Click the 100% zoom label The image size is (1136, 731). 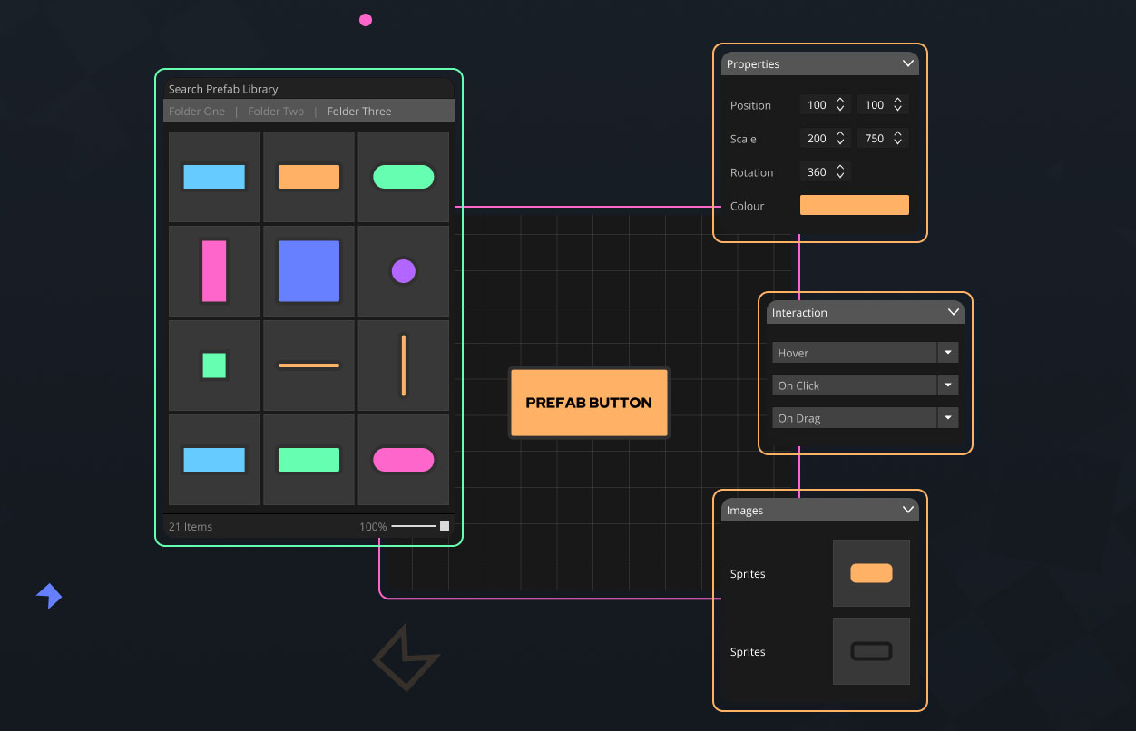(x=373, y=527)
